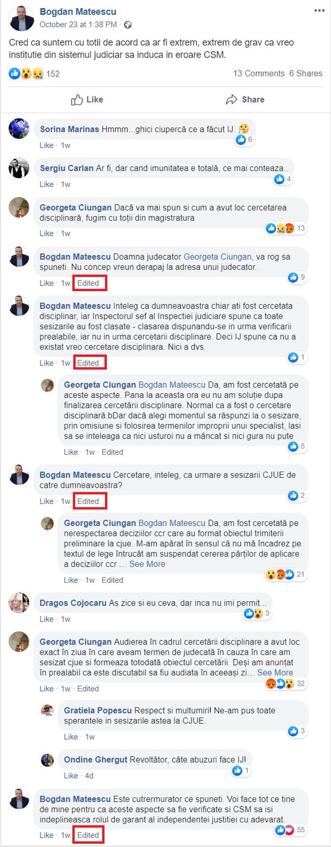The width and height of the screenshot is (331, 847).
Task: Open the post options three-dots menu
Action: (319, 10)
